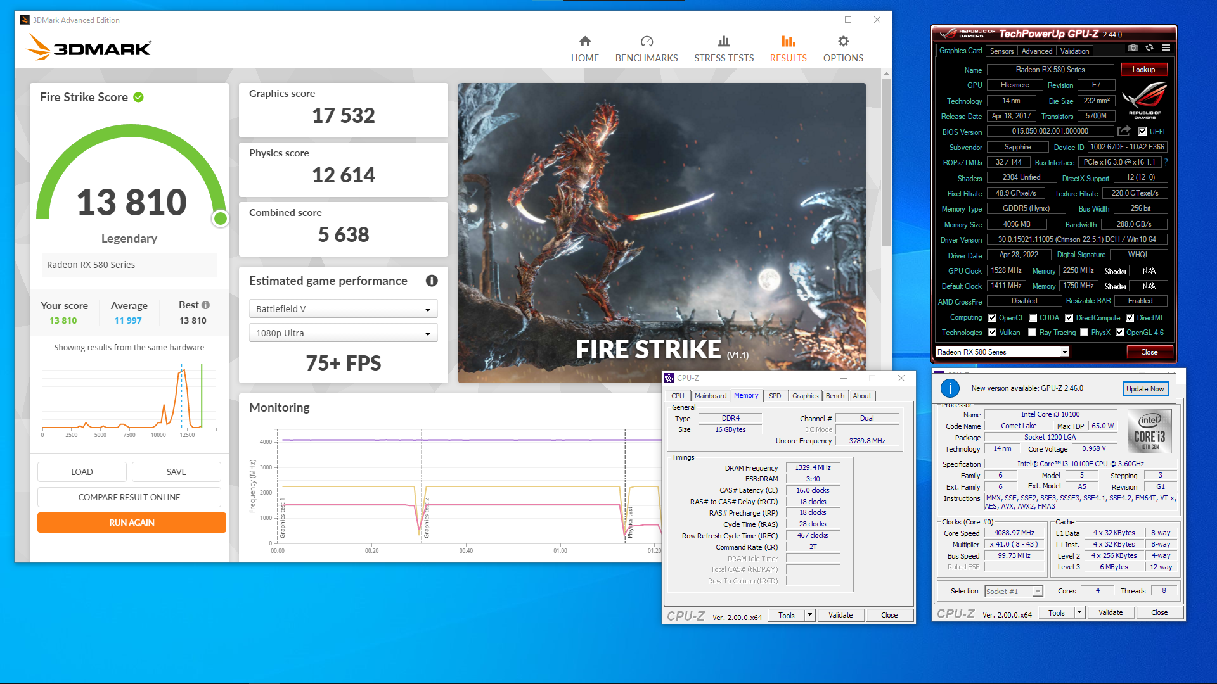Click the GPU Name field in GPU-Z
This screenshot has width=1217, height=684.
(x=1050, y=70)
